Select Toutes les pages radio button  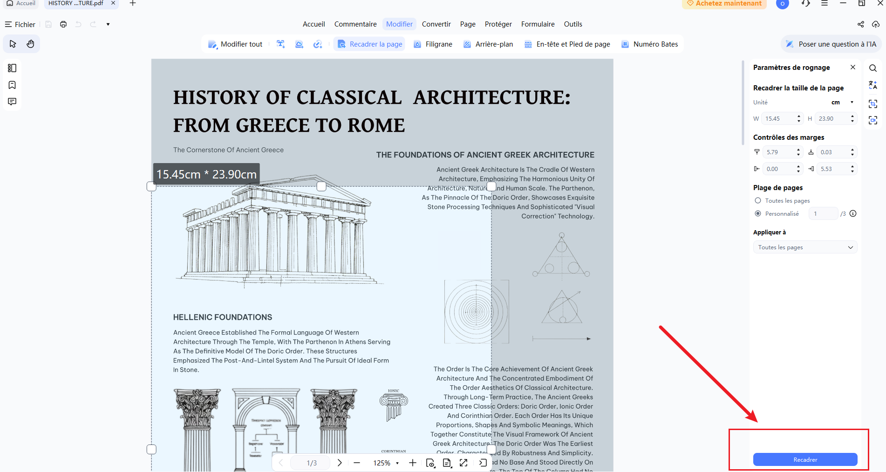click(758, 200)
